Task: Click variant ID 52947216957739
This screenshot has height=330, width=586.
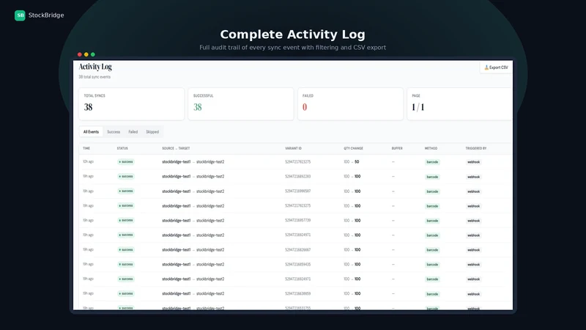Action: [x=298, y=221]
